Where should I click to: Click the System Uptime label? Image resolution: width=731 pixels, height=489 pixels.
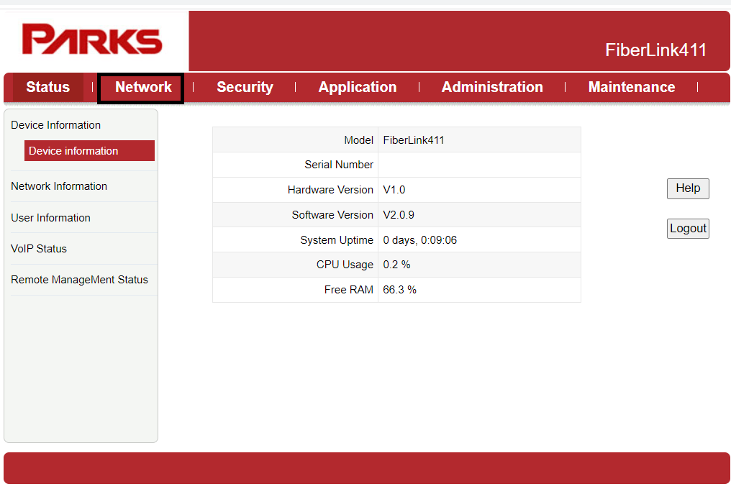337,240
